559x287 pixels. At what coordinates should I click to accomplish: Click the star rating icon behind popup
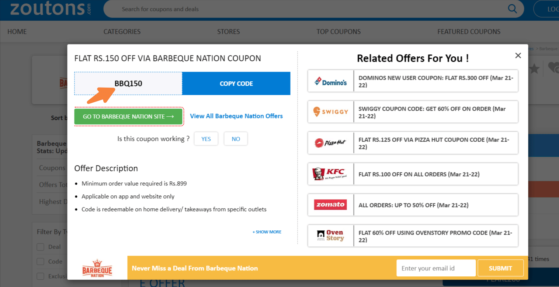point(534,68)
